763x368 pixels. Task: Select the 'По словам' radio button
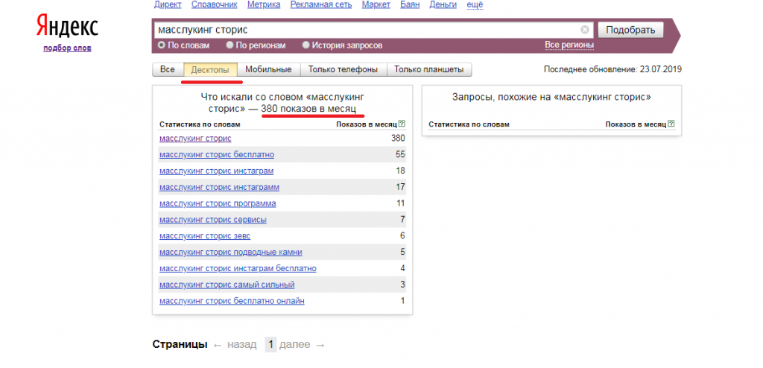click(162, 45)
